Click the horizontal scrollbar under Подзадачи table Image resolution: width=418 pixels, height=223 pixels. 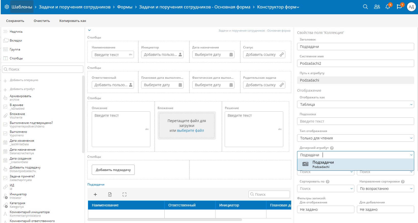click(165, 220)
